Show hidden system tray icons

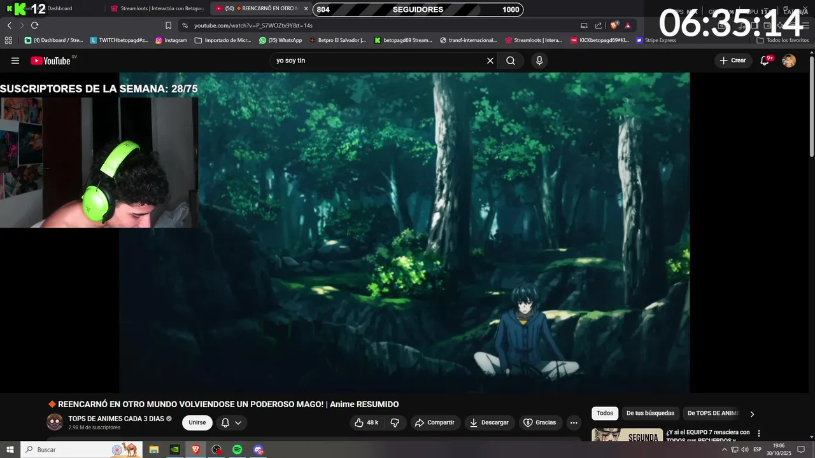724,450
